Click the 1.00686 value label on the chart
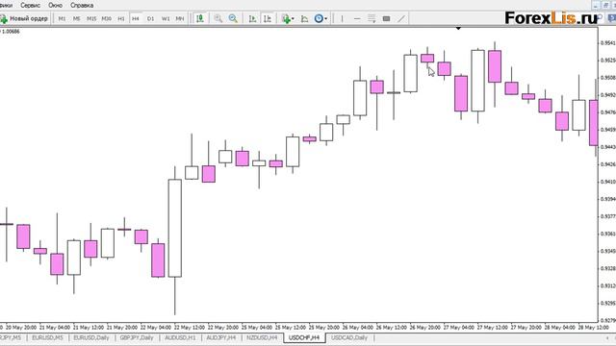The image size is (616, 346). (11, 32)
